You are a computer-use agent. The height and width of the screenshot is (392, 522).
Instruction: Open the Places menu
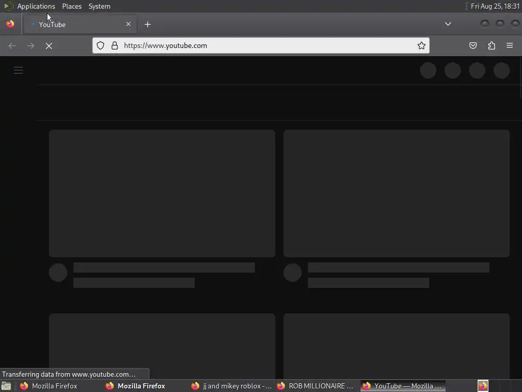click(71, 6)
